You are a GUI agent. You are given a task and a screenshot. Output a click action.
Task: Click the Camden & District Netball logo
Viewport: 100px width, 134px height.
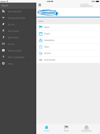[48, 13]
